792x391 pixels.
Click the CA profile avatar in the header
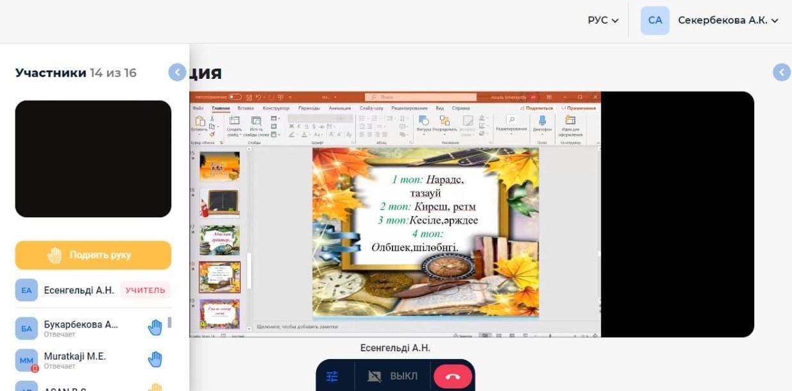pyautogui.click(x=655, y=21)
